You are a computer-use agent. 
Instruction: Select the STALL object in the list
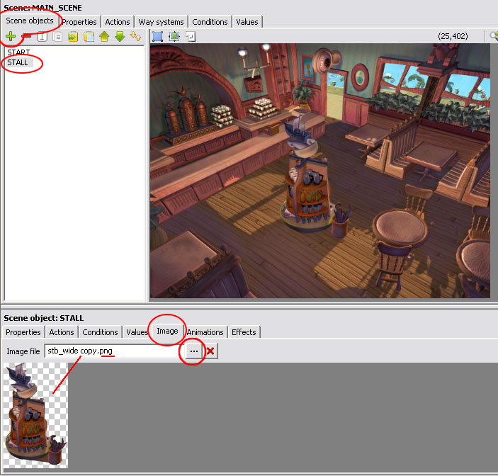pyautogui.click(x=18, y=62)
